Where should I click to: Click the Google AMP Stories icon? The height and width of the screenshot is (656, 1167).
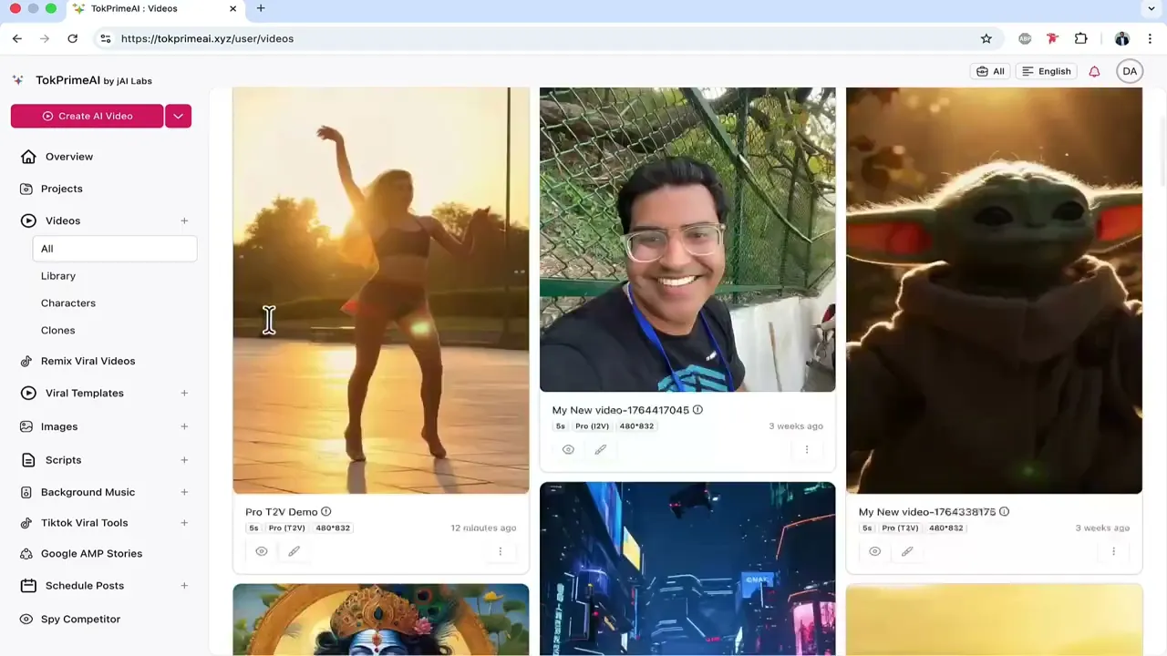(26, 554)
